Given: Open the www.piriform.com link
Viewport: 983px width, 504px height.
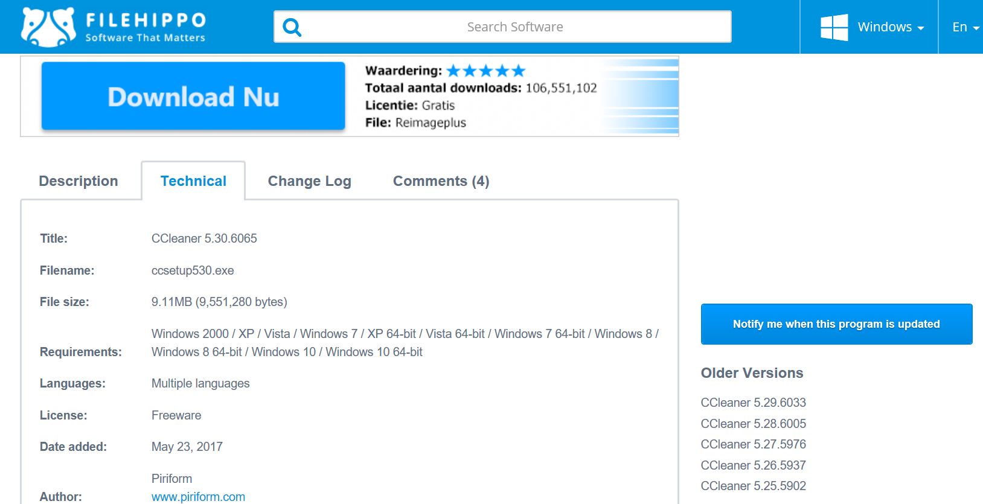Looking at the screenshot, I should point(198,497).
